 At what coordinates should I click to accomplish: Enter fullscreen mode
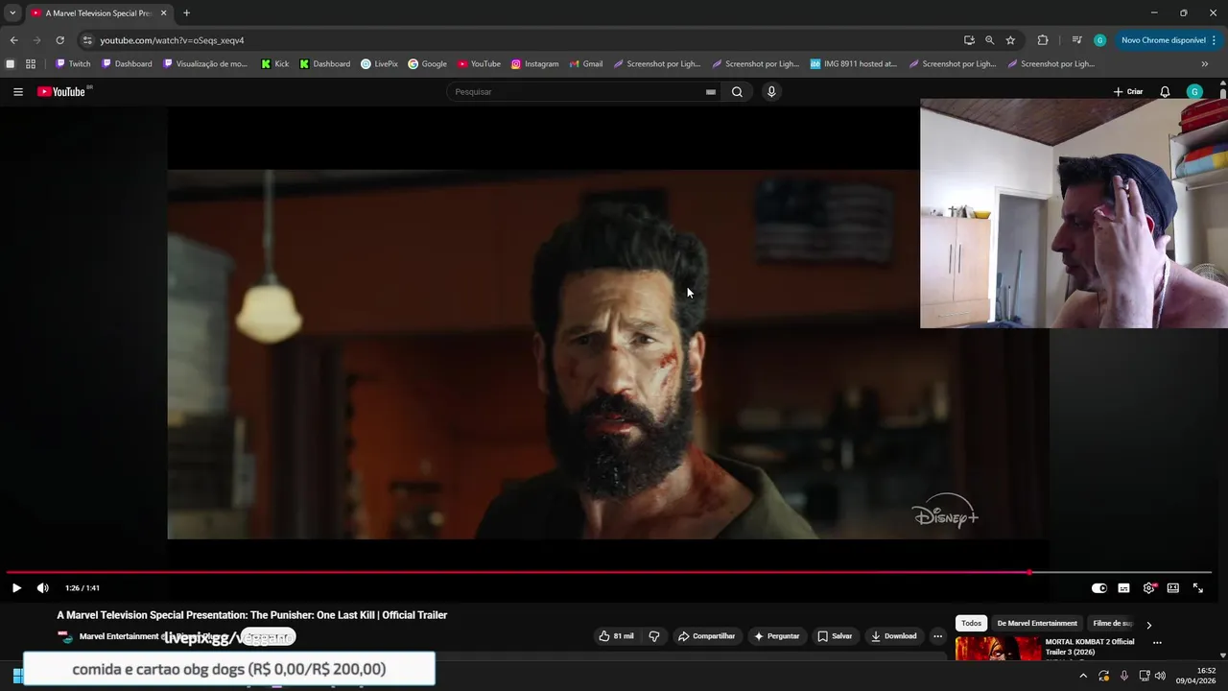point(1198,588)
